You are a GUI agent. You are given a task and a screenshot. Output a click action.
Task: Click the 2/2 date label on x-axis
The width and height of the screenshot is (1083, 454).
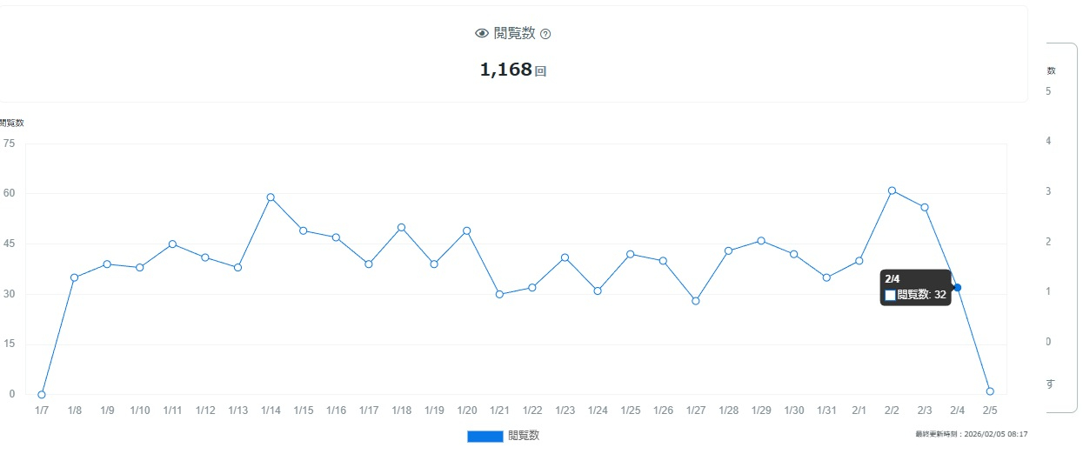[x=892, y=411]
